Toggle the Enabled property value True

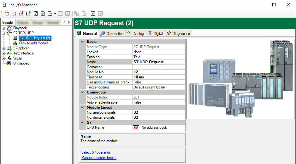click(158, 57)
